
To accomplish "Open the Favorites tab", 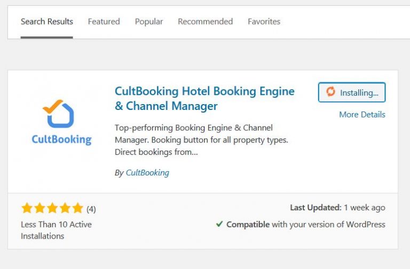I will coord(264,22).
